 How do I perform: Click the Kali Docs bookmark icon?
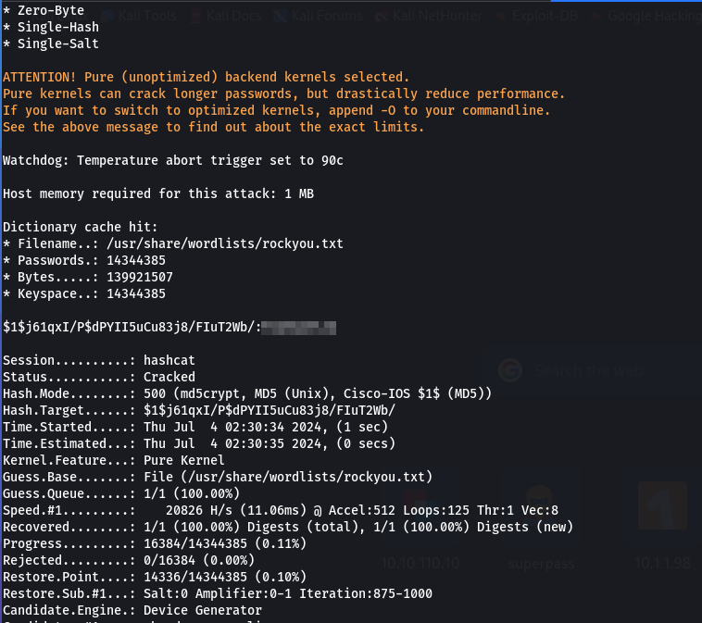(x=195, y=16)
